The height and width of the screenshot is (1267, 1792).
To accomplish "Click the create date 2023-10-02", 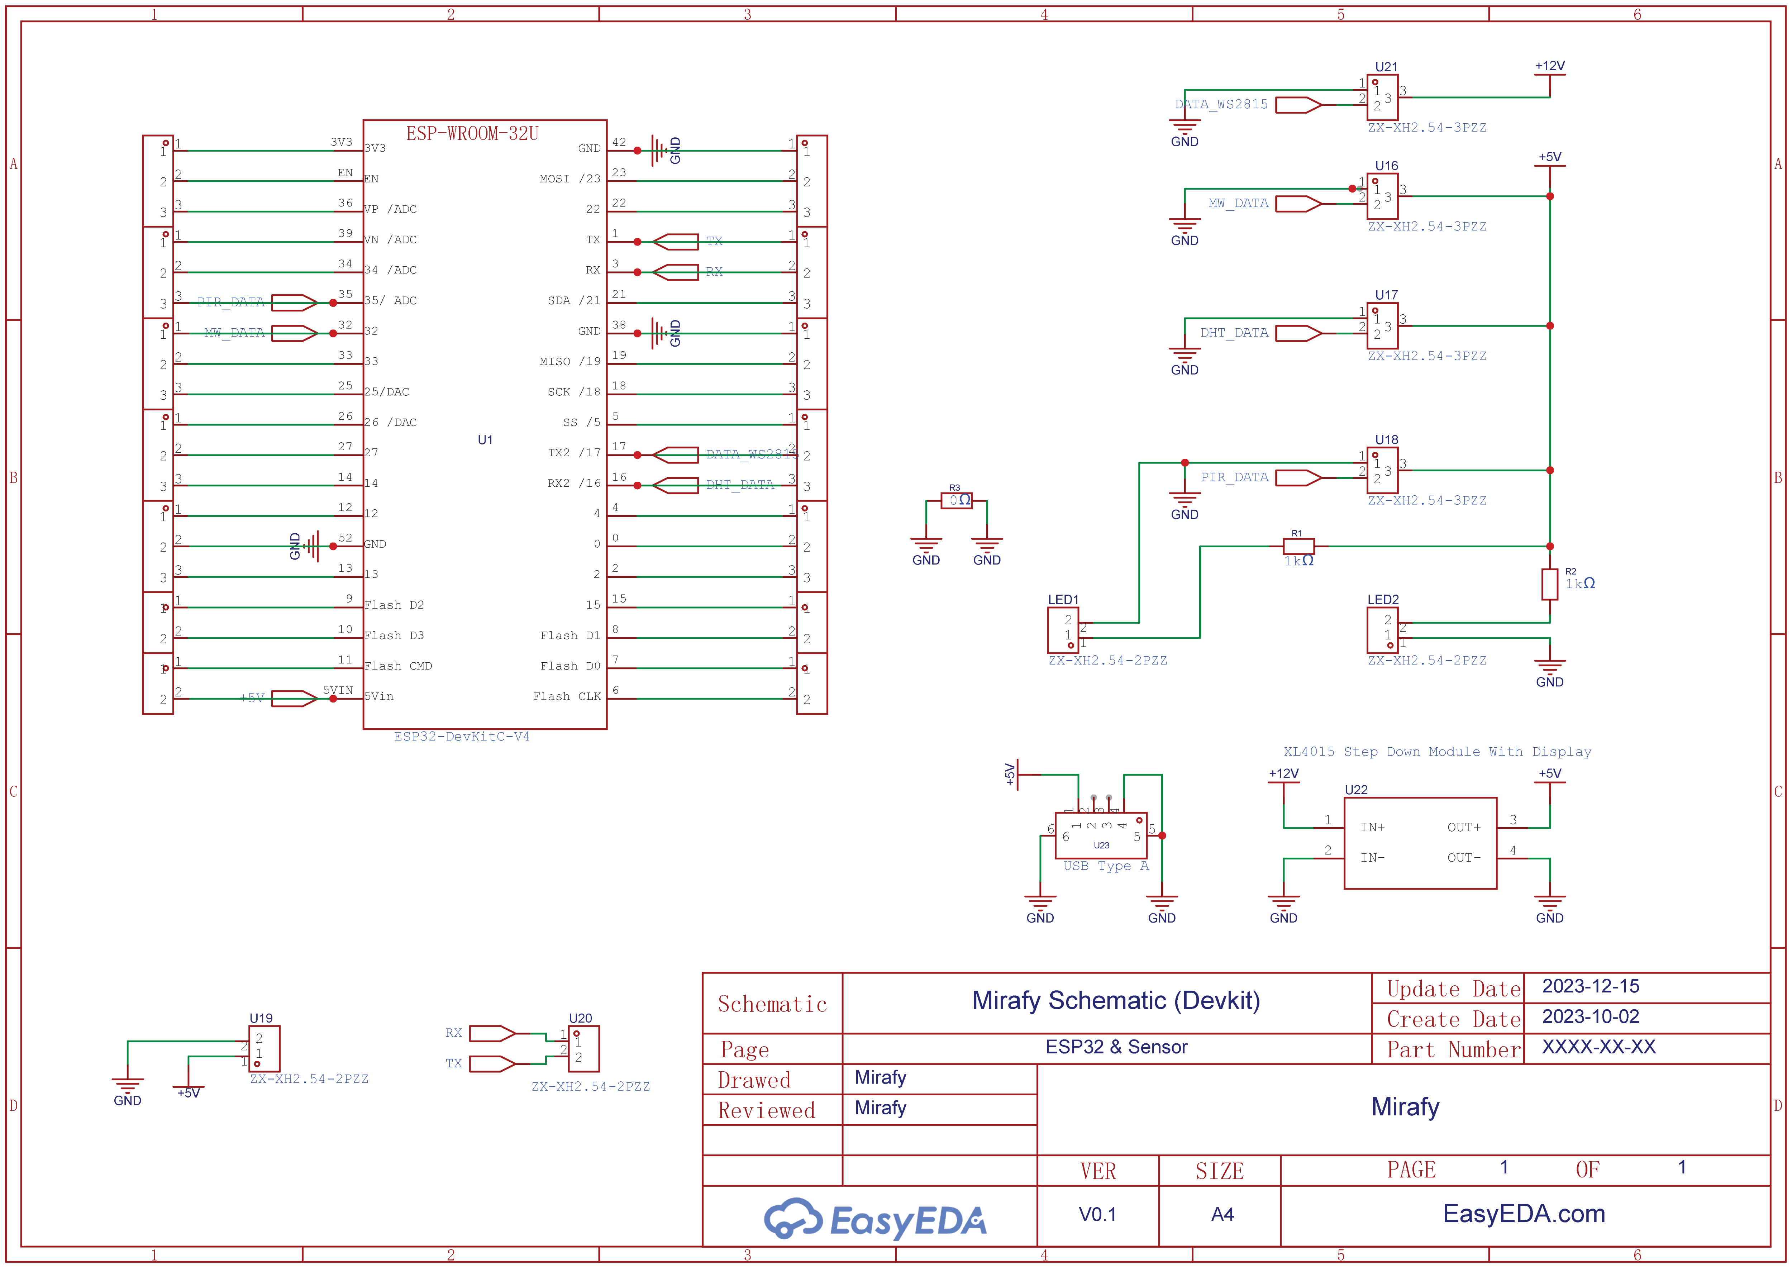I will pyautogui.click(x=1591, y=1017).
